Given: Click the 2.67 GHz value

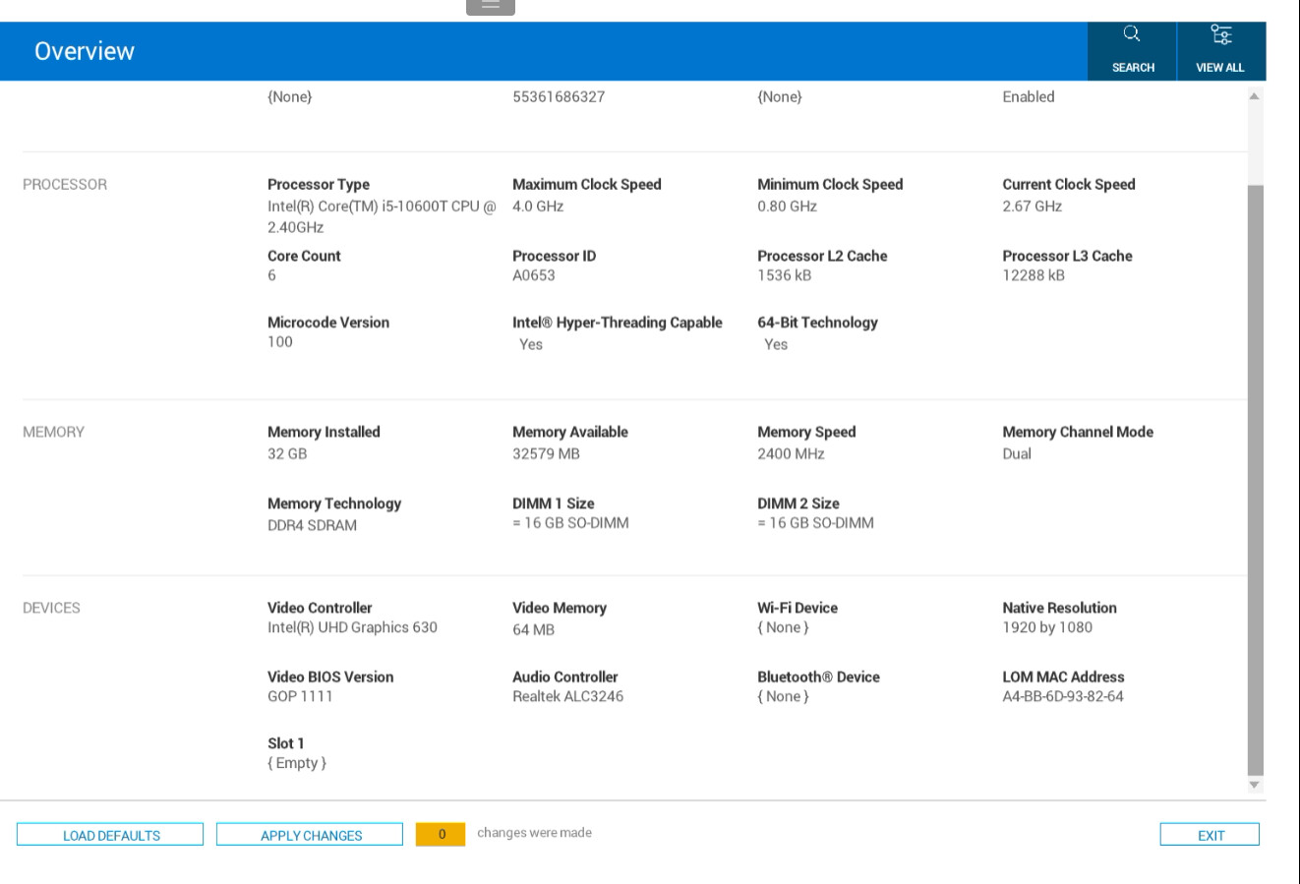Looking at the screenshot, I should pyautogui.click(x=1033, y=206).
